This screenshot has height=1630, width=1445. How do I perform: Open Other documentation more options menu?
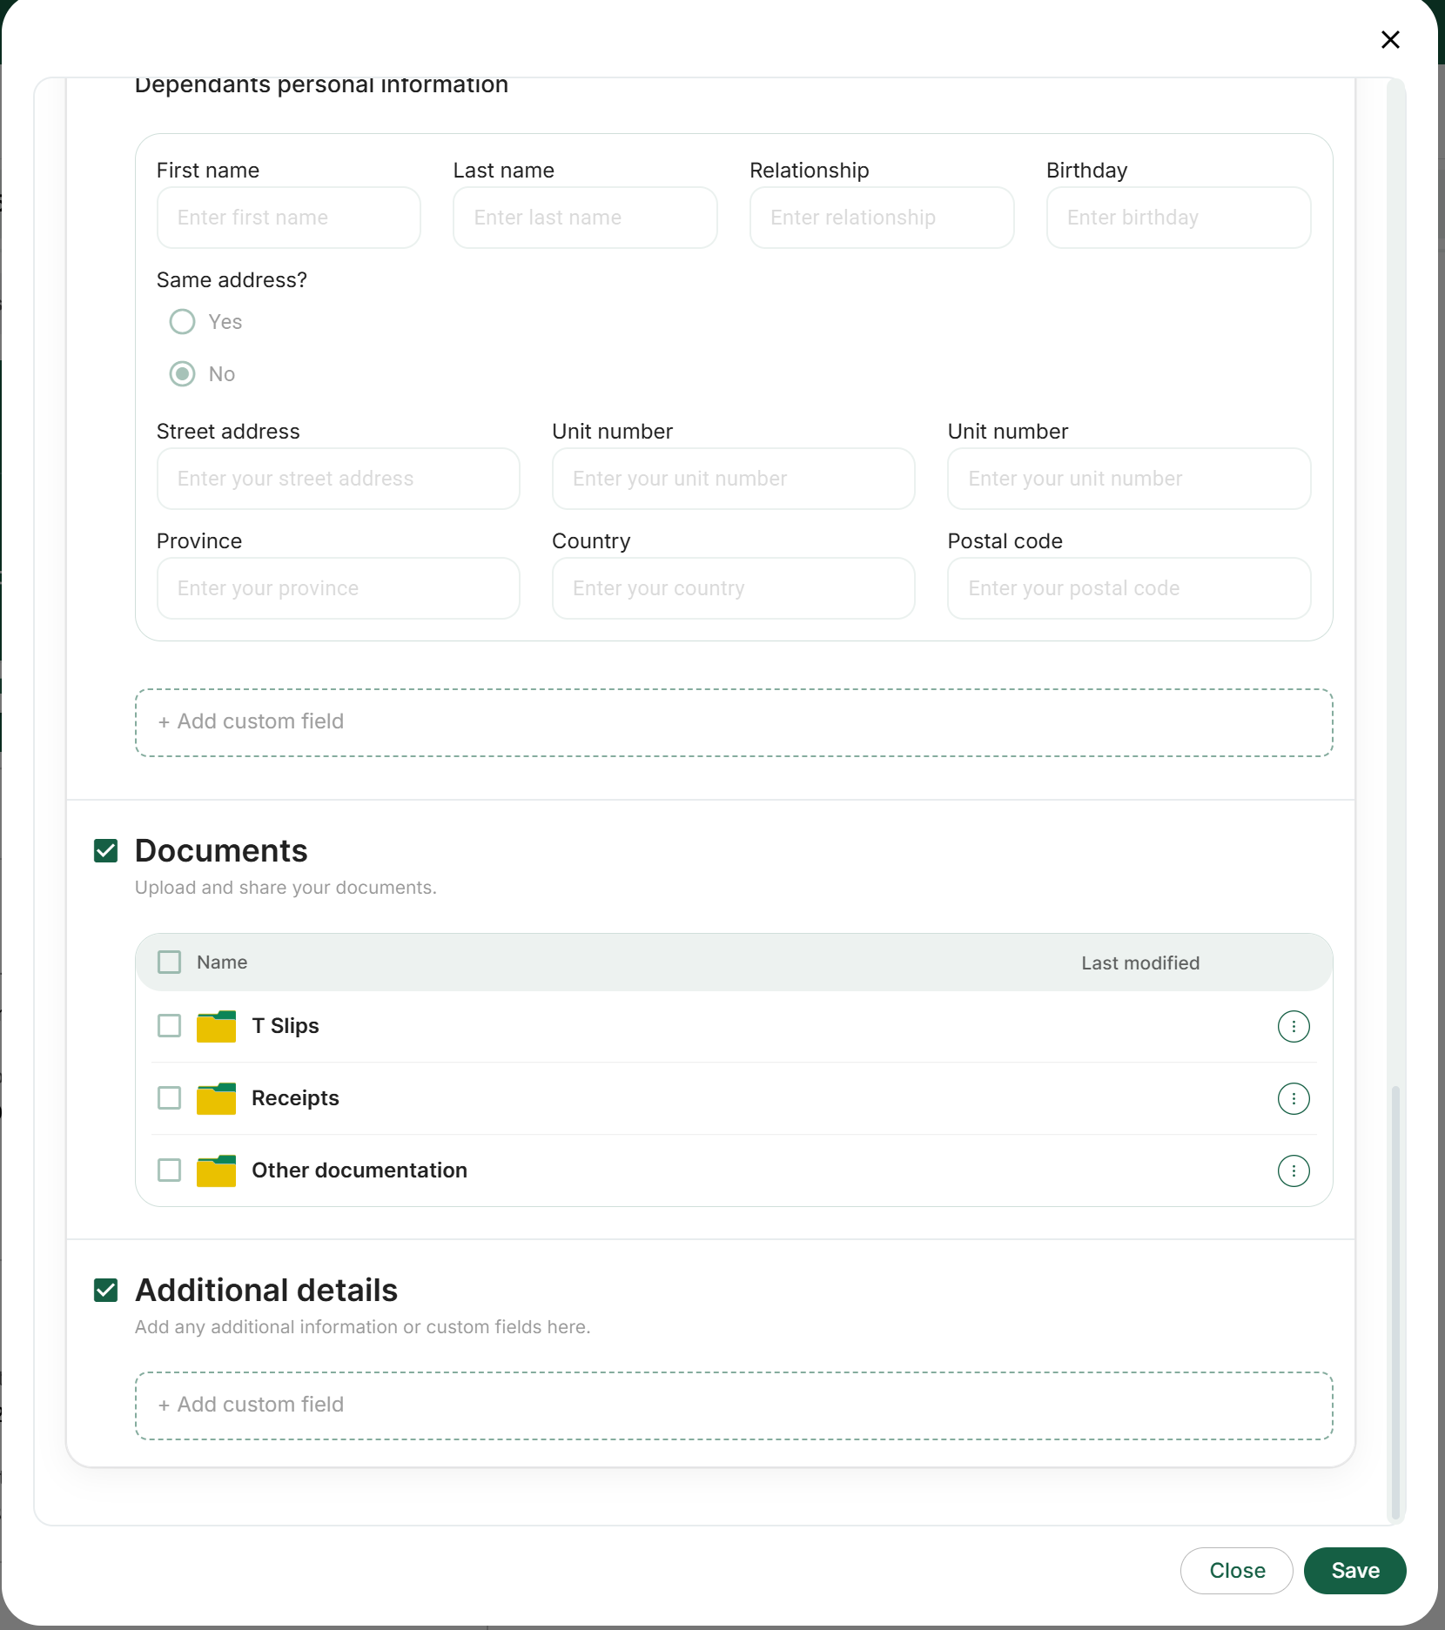(x=1293, y=1171)
